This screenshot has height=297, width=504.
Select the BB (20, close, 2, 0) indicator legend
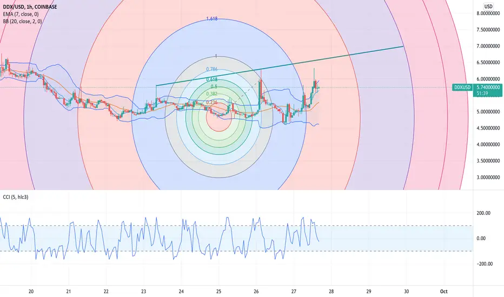point(22,22)
